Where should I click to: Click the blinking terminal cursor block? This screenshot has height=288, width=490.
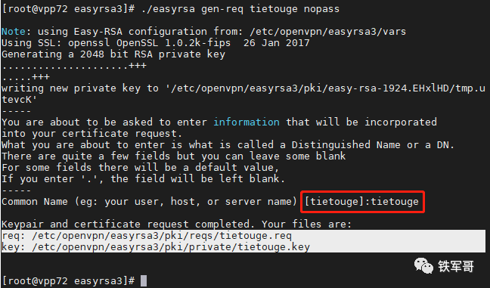tap(144, 280)
